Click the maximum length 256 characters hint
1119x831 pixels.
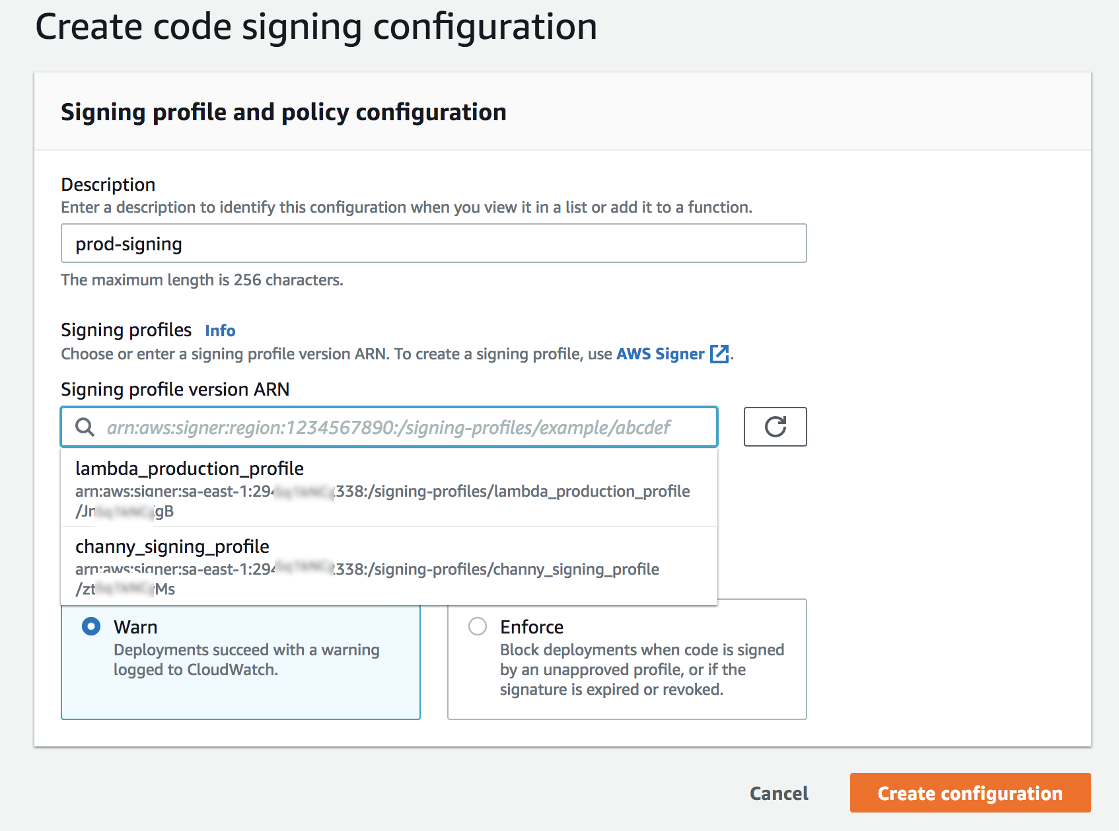click(x=202, y=280)
